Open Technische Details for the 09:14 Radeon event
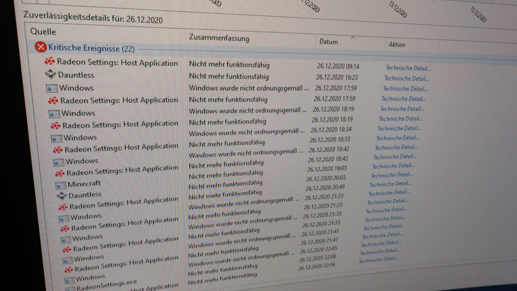 pos(408,68)
